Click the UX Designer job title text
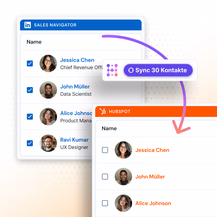This screenshot has height=217, width=217. click(74, 147)
